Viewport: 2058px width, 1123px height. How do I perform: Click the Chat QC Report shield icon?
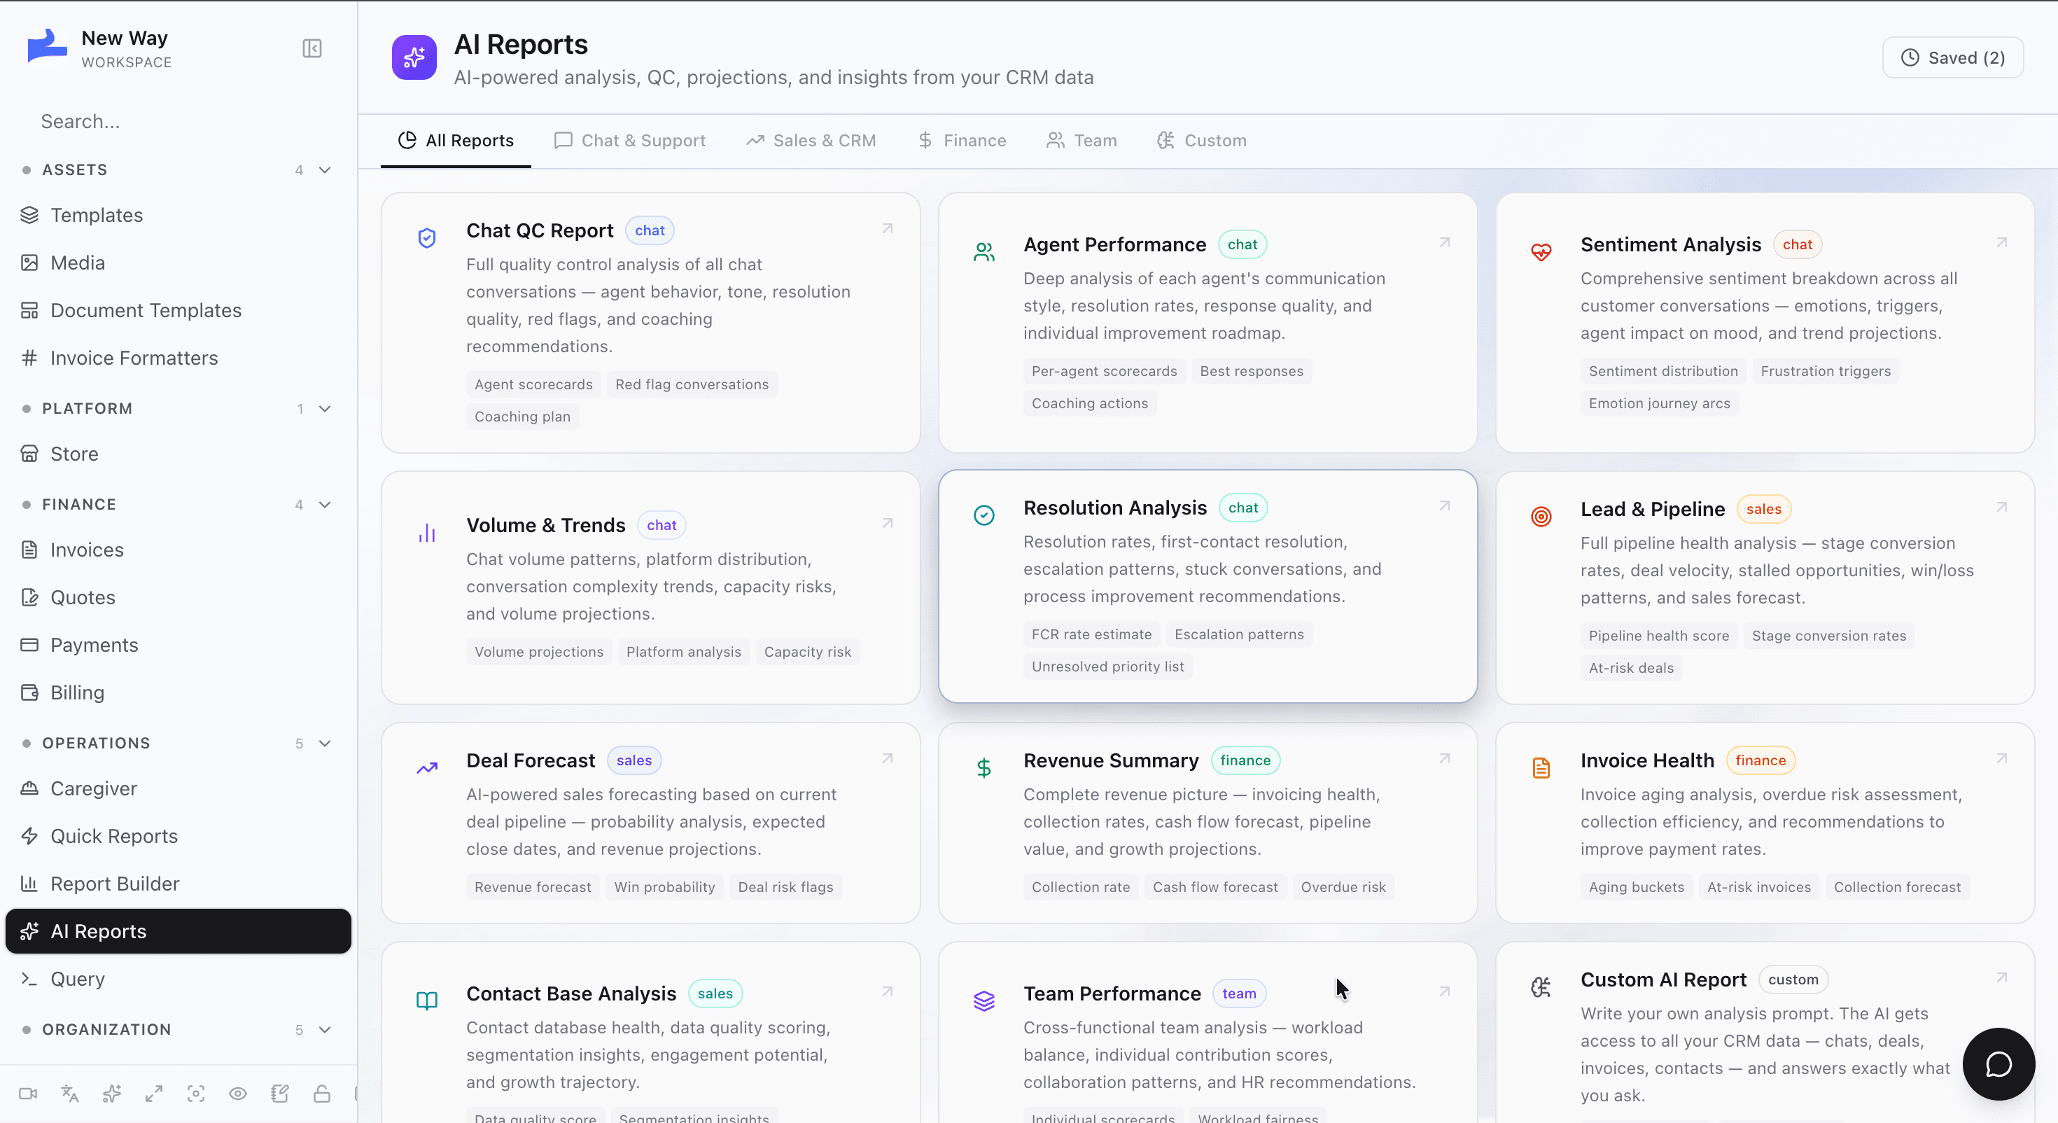(428, 238)
